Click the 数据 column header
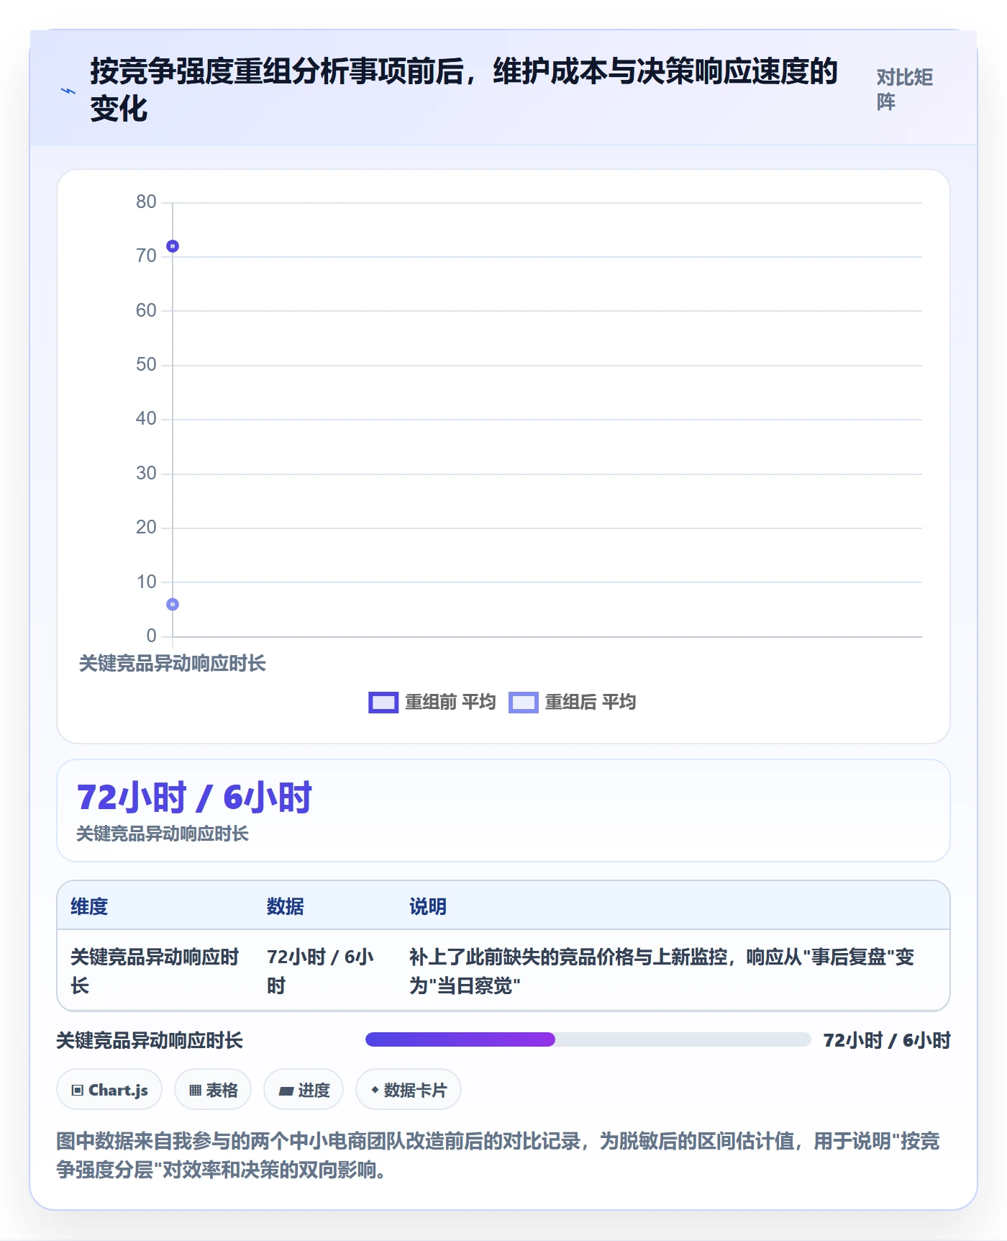This screenshot has width=1007, height=1241. 286,906
